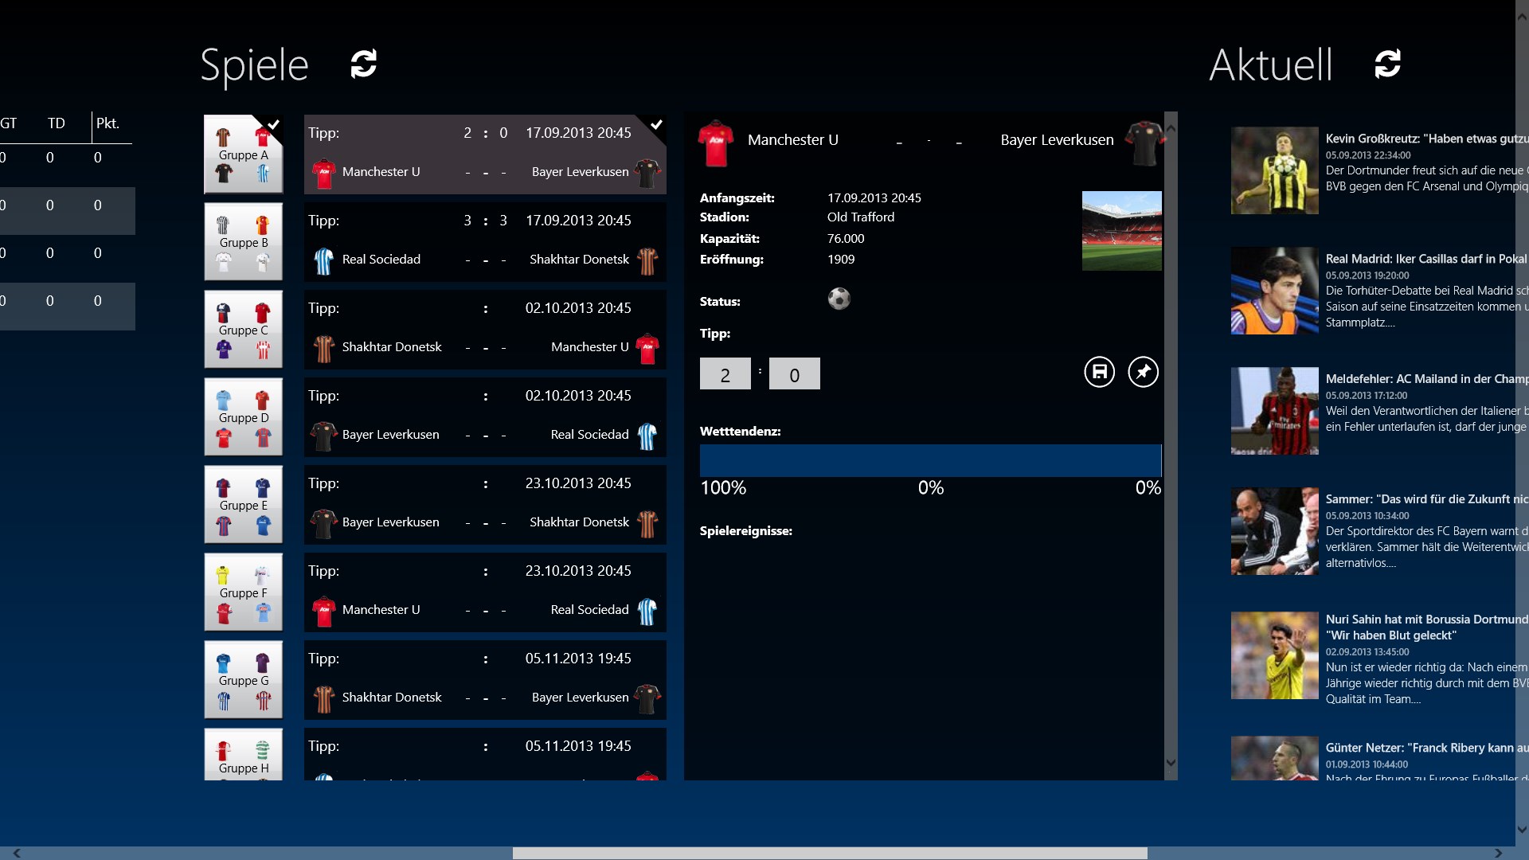The height and width of the screenshot is (860, 1529).
Task: Select the Gruppe F tile
Action: click(x=244, y=592)
